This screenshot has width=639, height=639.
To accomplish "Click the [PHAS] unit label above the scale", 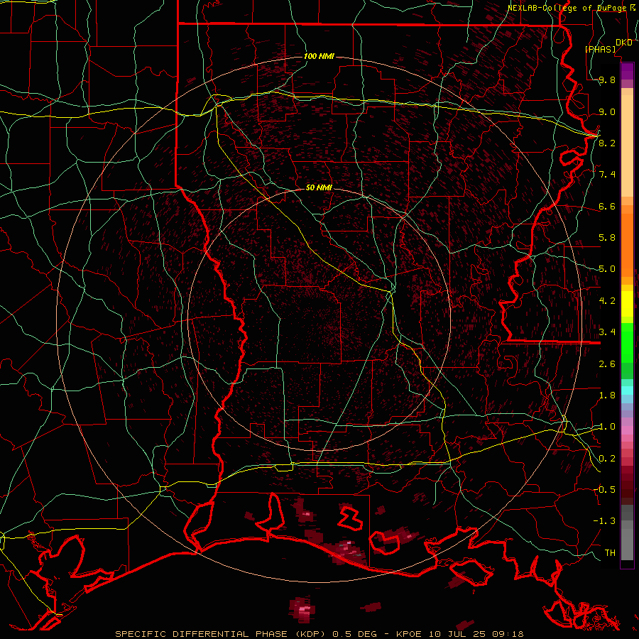I will [x=600, y=49].
